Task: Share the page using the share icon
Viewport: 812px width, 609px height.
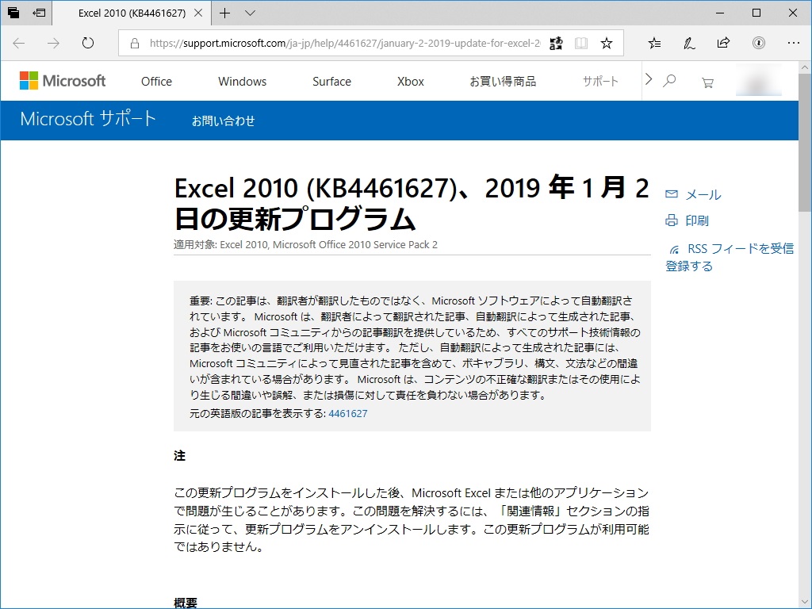Action: point(723,44)
